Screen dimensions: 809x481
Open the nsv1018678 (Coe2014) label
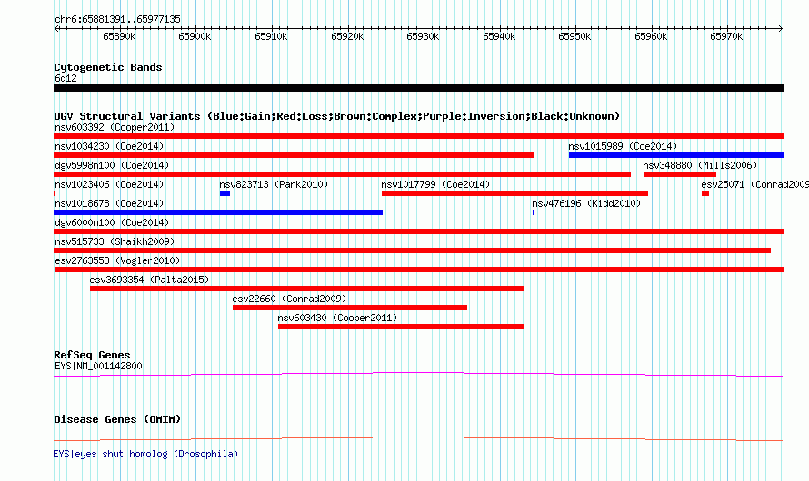point(109,203)
